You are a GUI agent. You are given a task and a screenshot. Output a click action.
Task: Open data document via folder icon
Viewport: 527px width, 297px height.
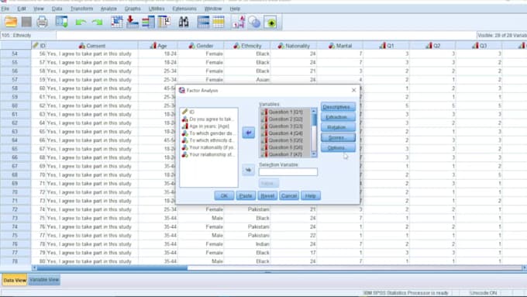pyautogui.click(x=11, y=22)
